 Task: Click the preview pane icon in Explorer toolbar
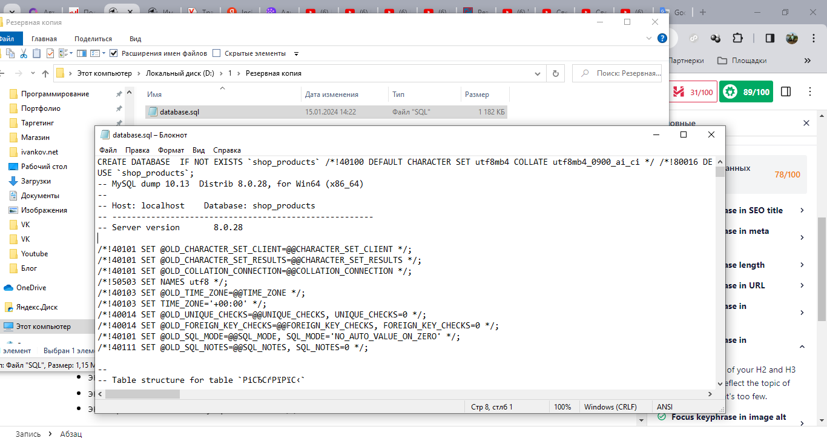click(82, 53)
